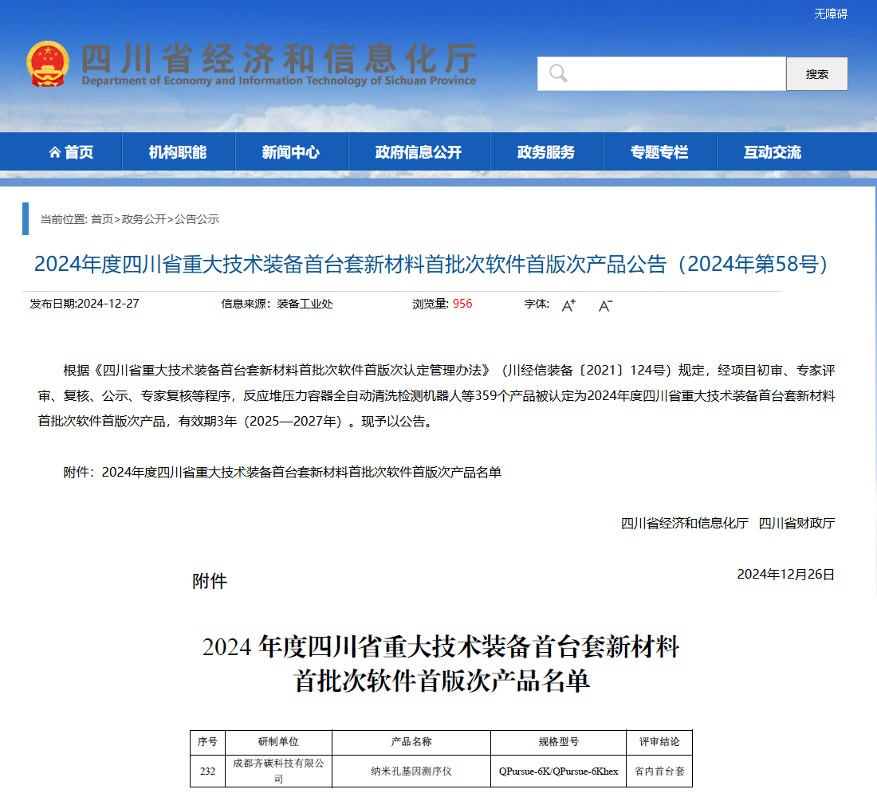Screen dimensions: 877x797
Task: Open 机构职能 menu item
Action: [x=178, y=152]
